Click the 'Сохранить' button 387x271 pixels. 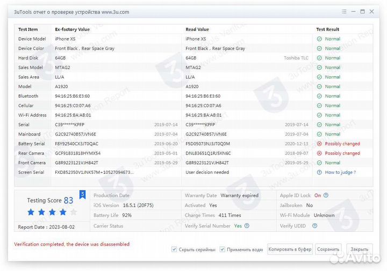(328, 250)
